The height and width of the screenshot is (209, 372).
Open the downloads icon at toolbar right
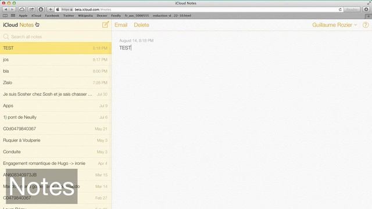coord(366,9)
